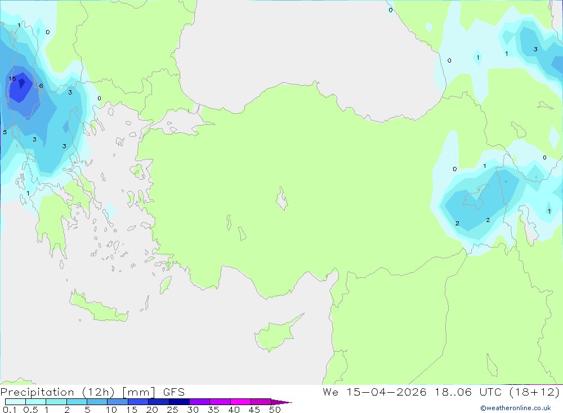
Task: Pick the 45–50 mm legend swatch
Action: [x=261, y=402]
